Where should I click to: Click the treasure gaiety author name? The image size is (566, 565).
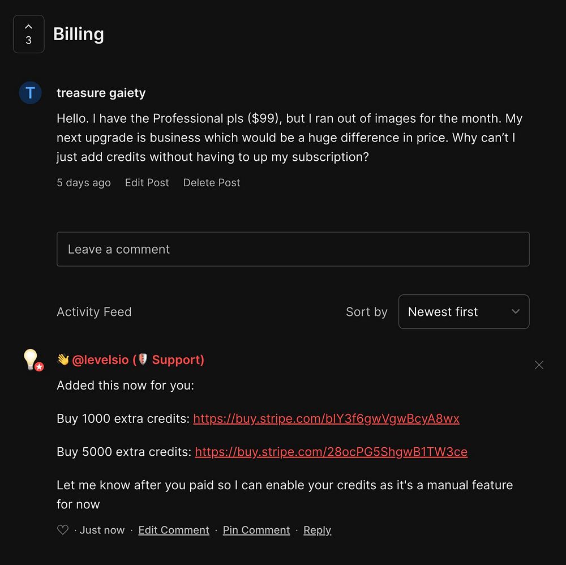click(x=101, y=93)
